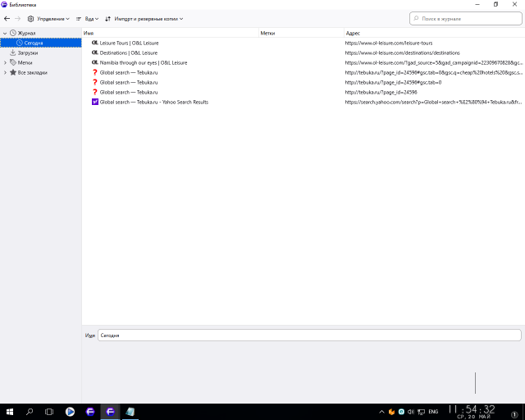
Task: Click the O&L favicon of Leisure Tours
Action: pyautogui.click(x=95, y=43)
